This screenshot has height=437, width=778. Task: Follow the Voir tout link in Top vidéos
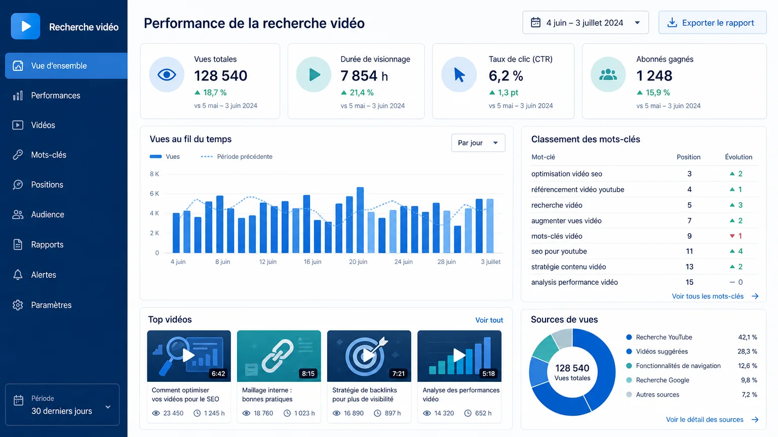coord(489,320)
